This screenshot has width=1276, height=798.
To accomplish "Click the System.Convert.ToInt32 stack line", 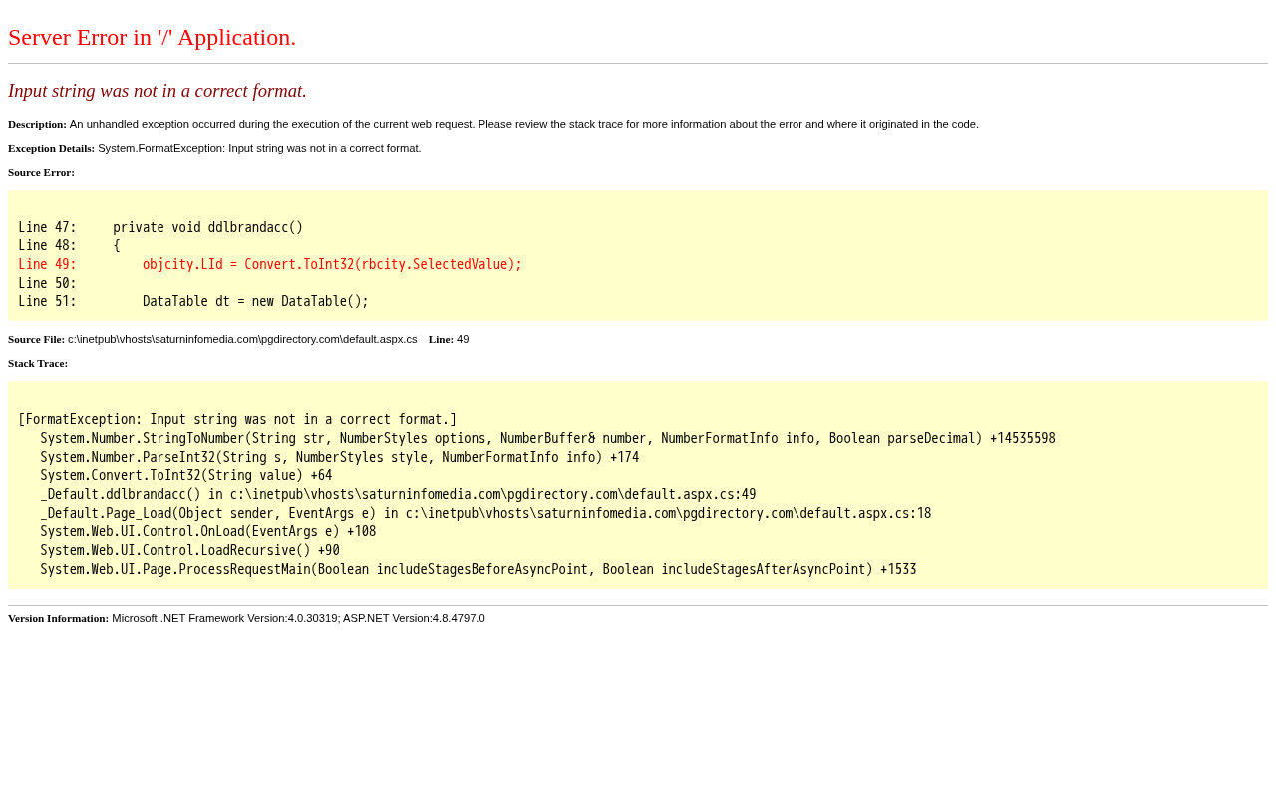I will point(186,476).
